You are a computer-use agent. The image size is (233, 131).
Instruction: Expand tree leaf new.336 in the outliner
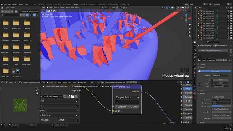(x=199, y=16)
